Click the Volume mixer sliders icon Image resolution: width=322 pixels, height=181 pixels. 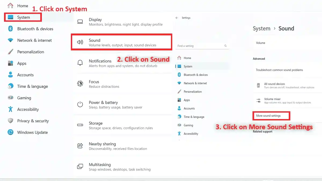pyautogui.click(x=258, y=101)
